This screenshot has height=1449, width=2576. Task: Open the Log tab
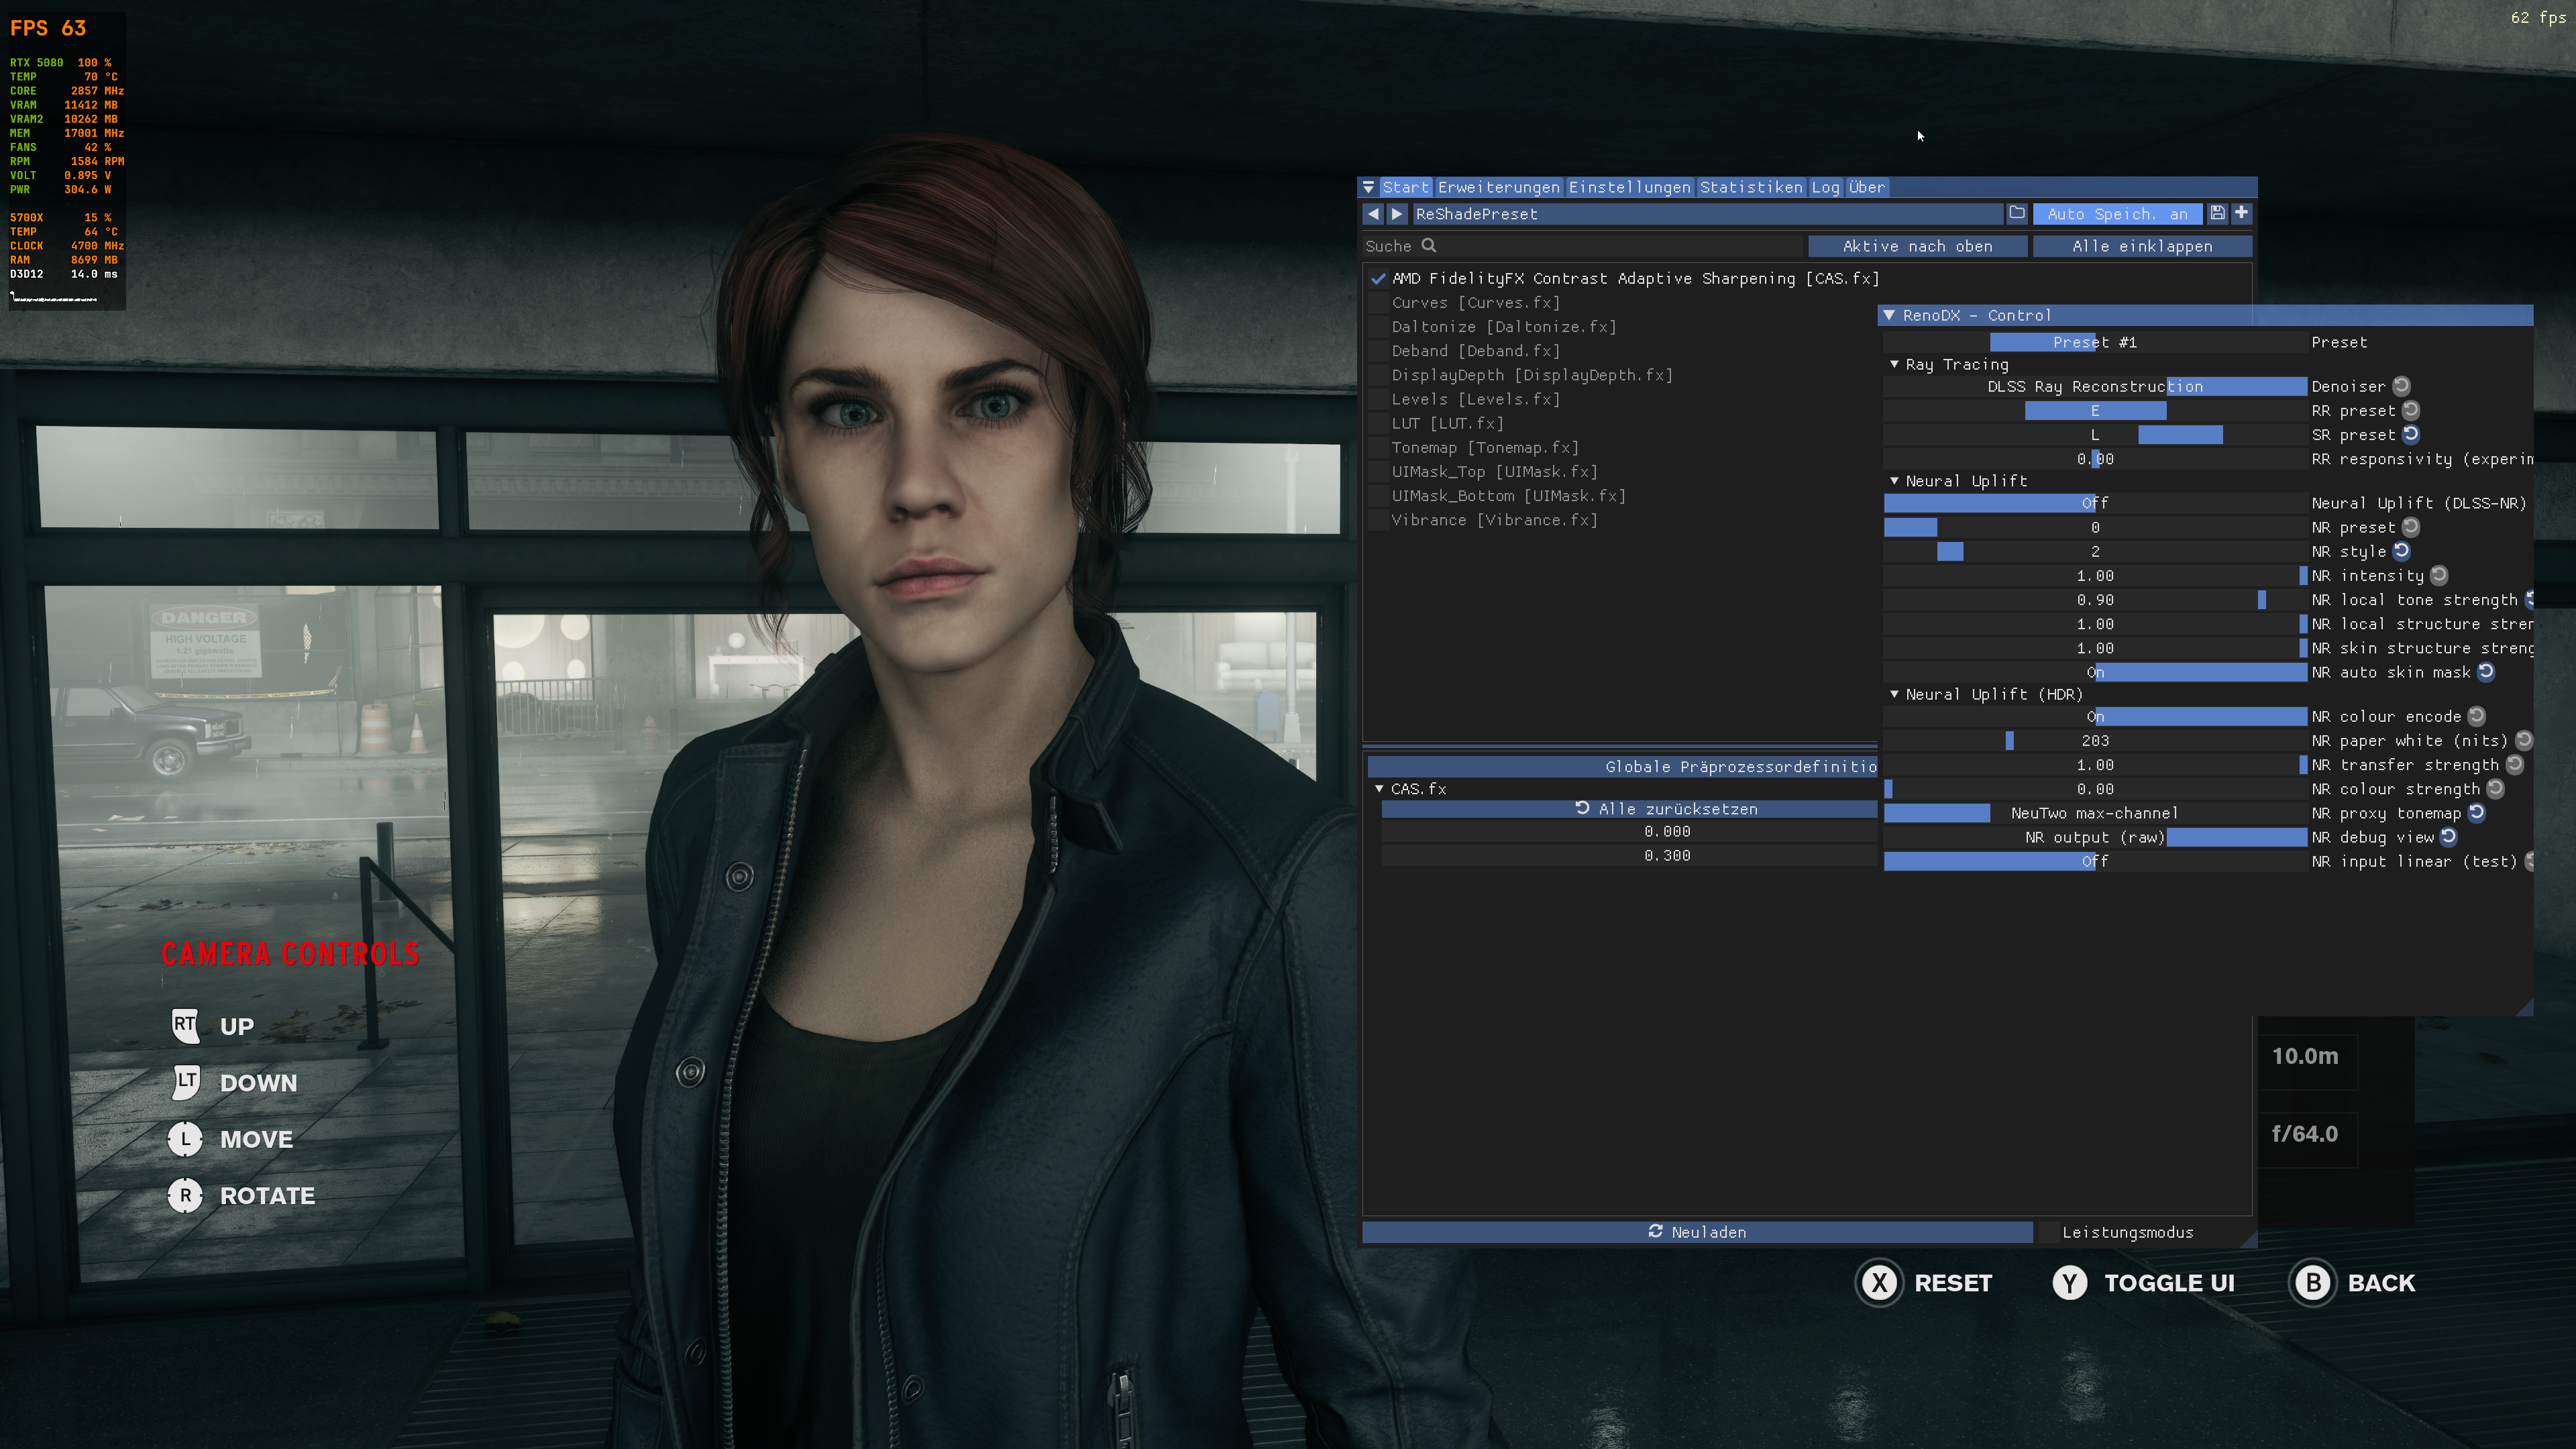(x=1825, y=187)
